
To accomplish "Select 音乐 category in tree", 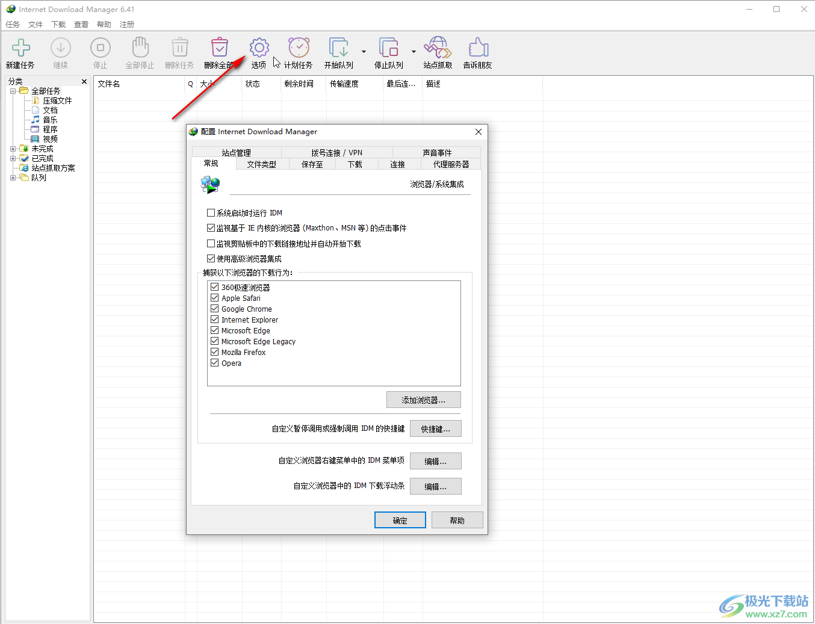I will click(50, 120).
